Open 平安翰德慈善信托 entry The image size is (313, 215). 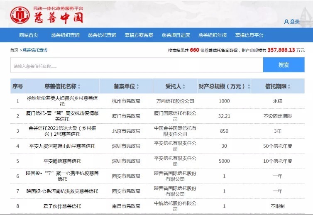62,161
